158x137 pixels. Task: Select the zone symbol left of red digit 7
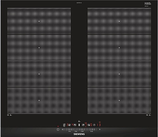pyautogui.click(x=83, y=125)
